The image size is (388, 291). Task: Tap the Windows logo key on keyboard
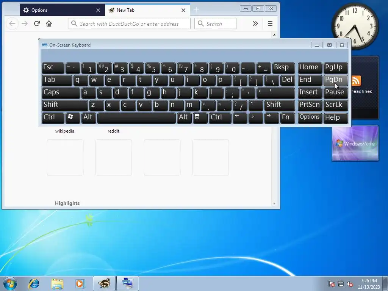click(73, 118)
